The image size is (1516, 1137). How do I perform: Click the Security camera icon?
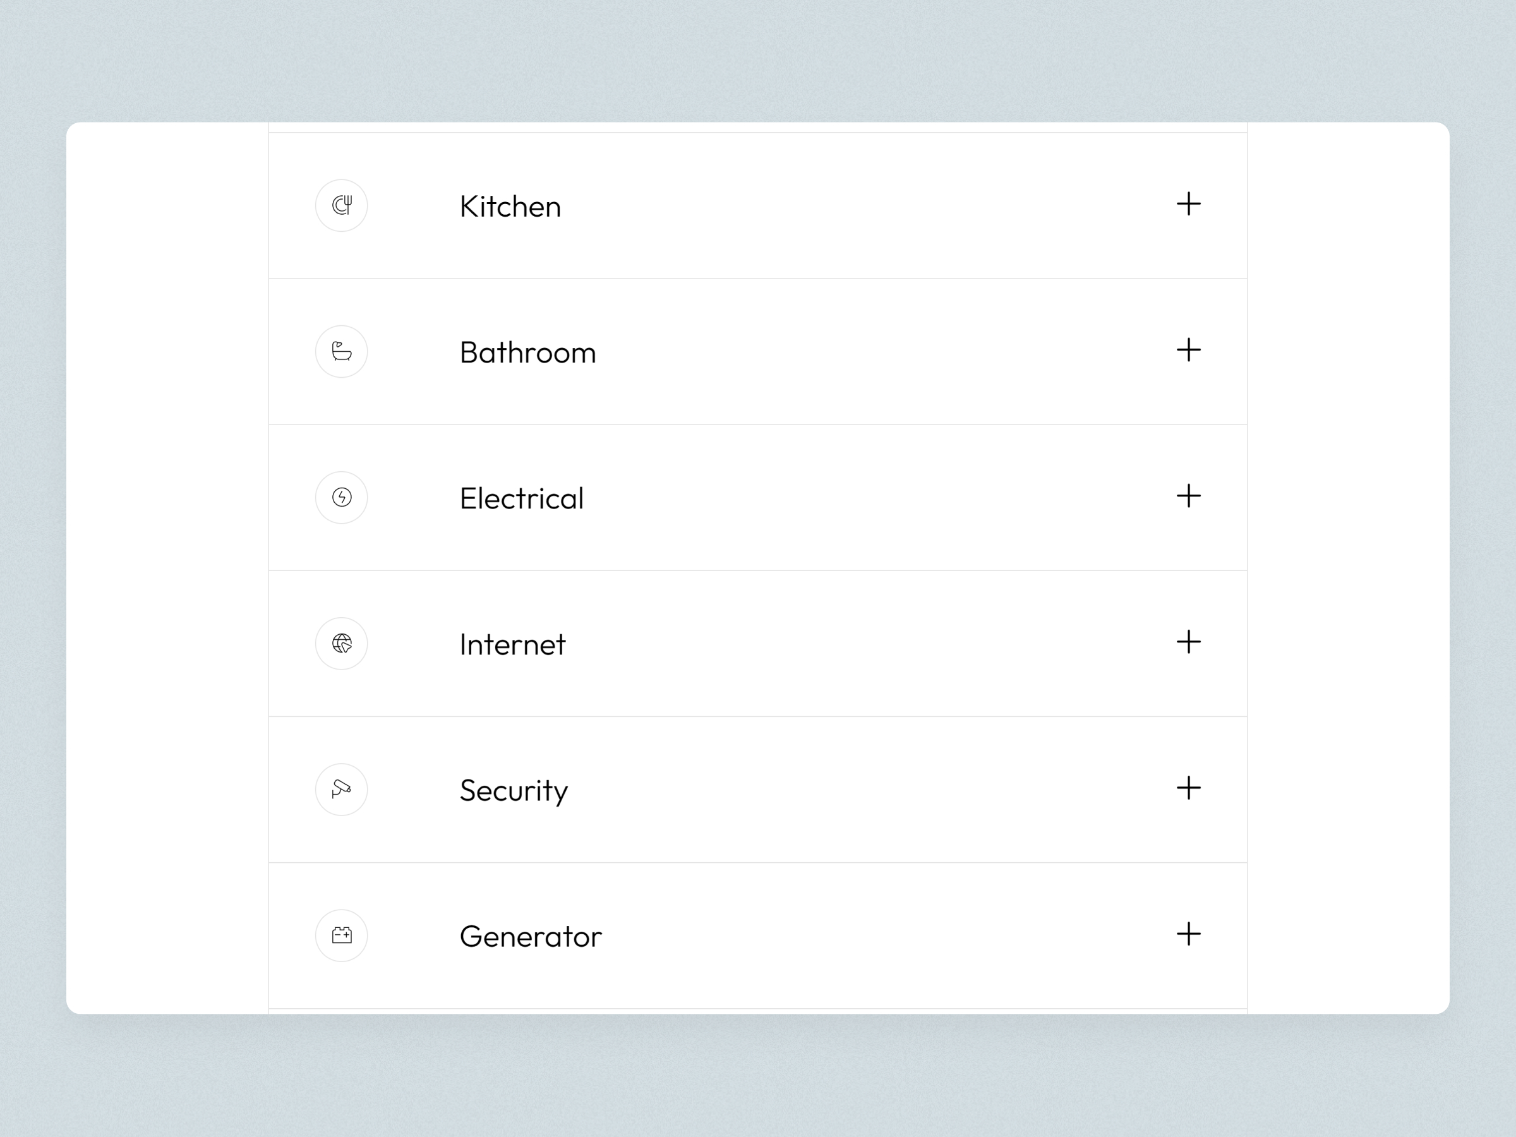pyautogui.click(x=341, y=790)
